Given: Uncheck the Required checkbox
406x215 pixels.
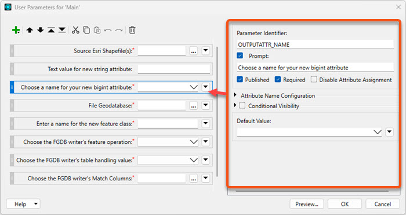Looking at the screenshot, I should [x=278, y=80].
